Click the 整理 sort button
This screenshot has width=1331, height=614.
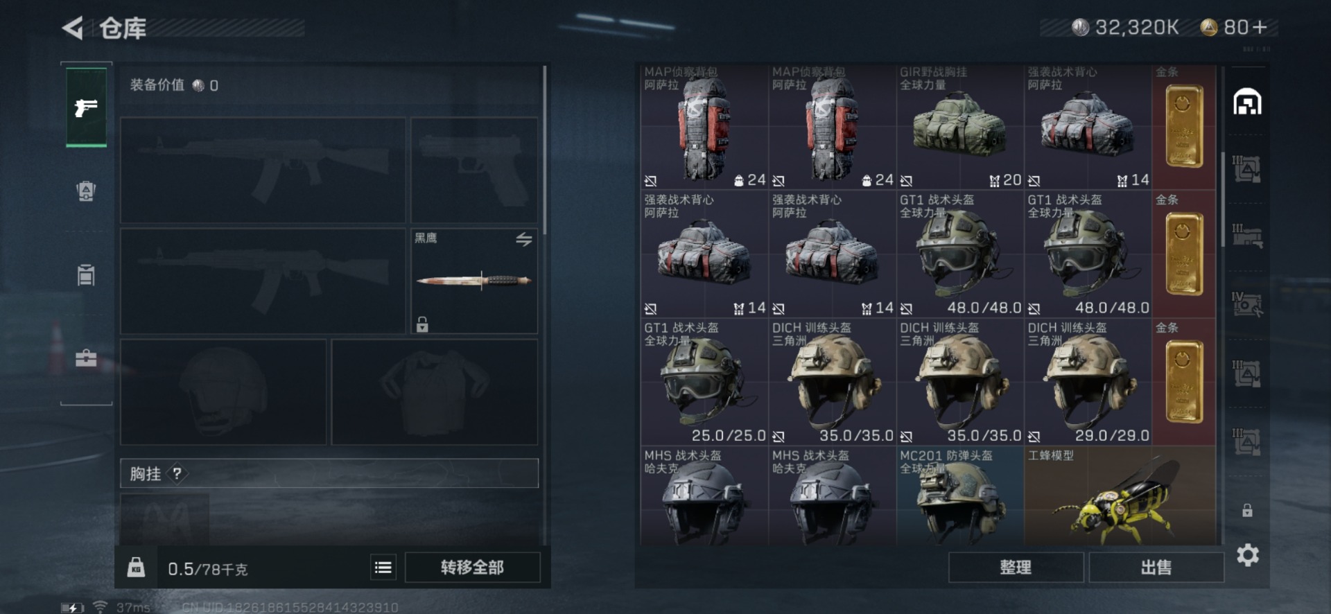pyautogui.click(x=1016, y=568)
